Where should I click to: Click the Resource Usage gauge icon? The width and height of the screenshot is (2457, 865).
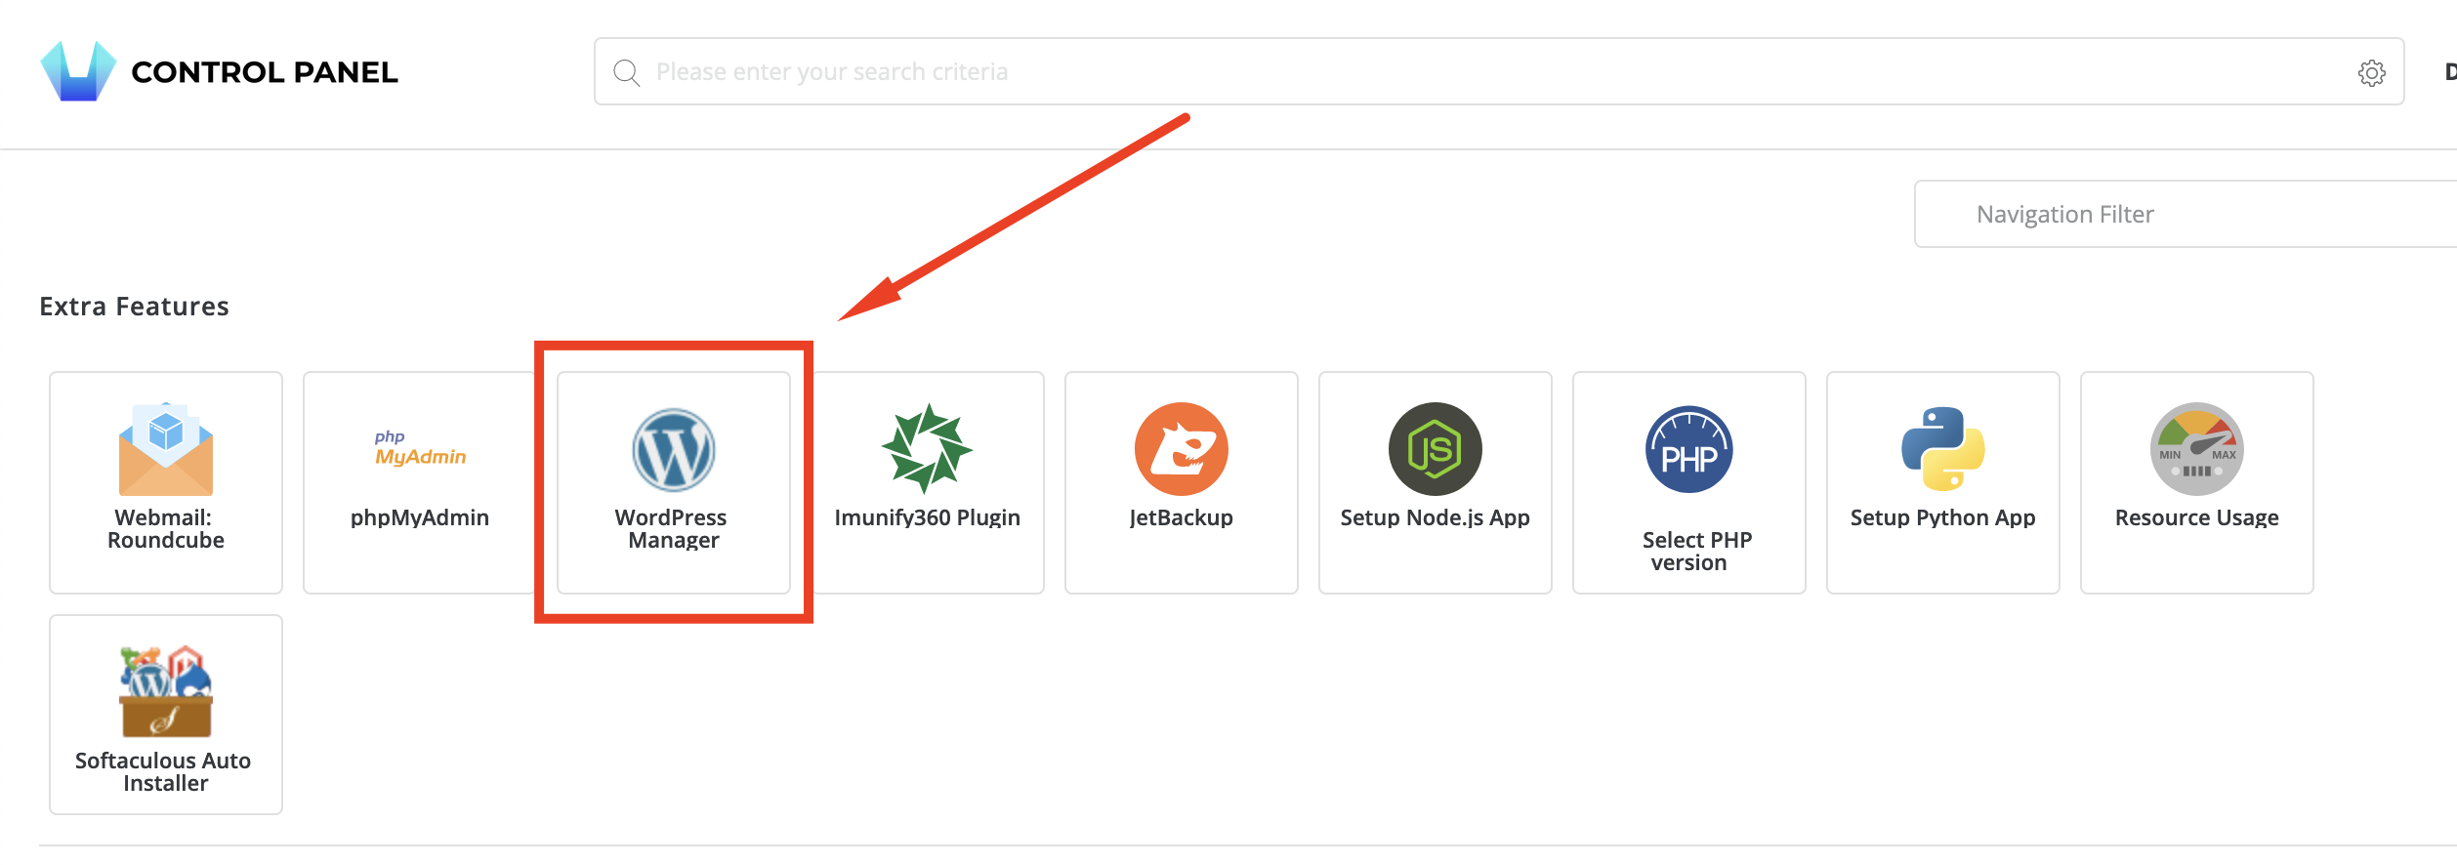[x=2196, y=449]
